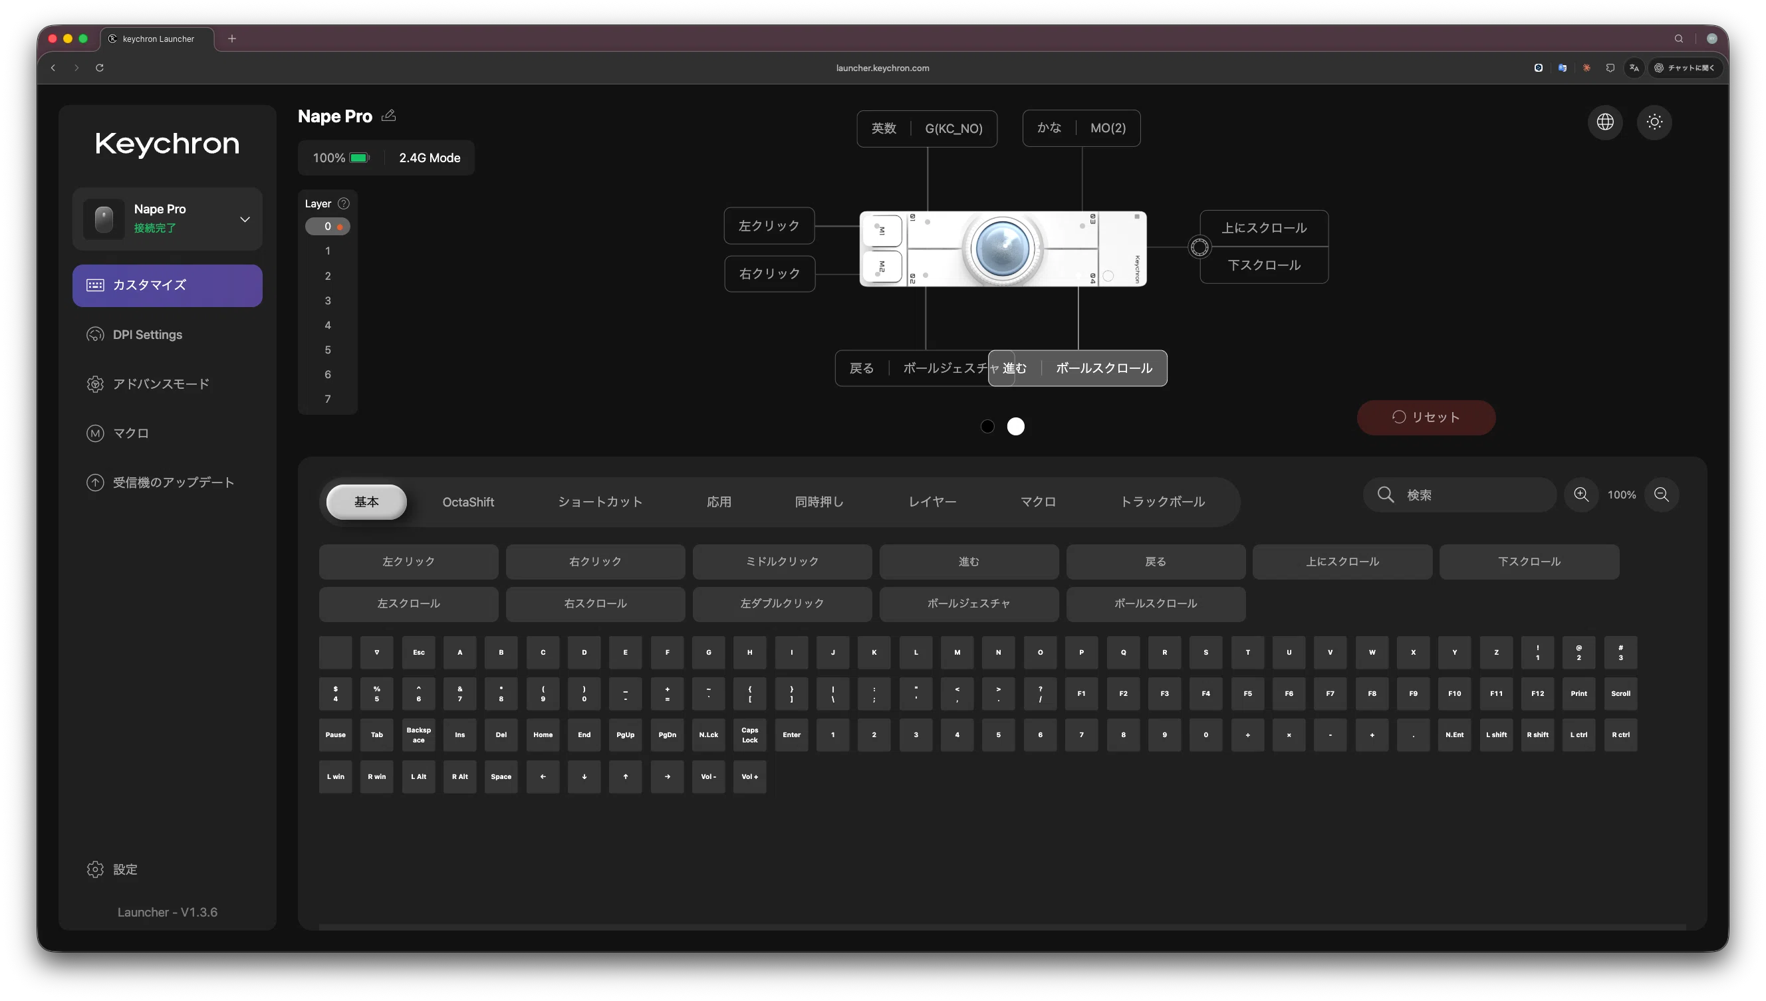Image resolution: width=1766 pixels, height=1001 pixels.
Task: Click the search magnifier icon
Action: 1386,495
